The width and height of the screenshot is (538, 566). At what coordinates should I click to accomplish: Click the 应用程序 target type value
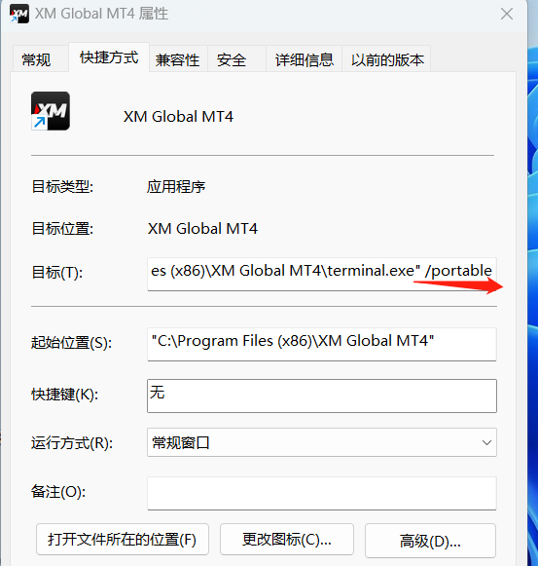click(176, 187)
